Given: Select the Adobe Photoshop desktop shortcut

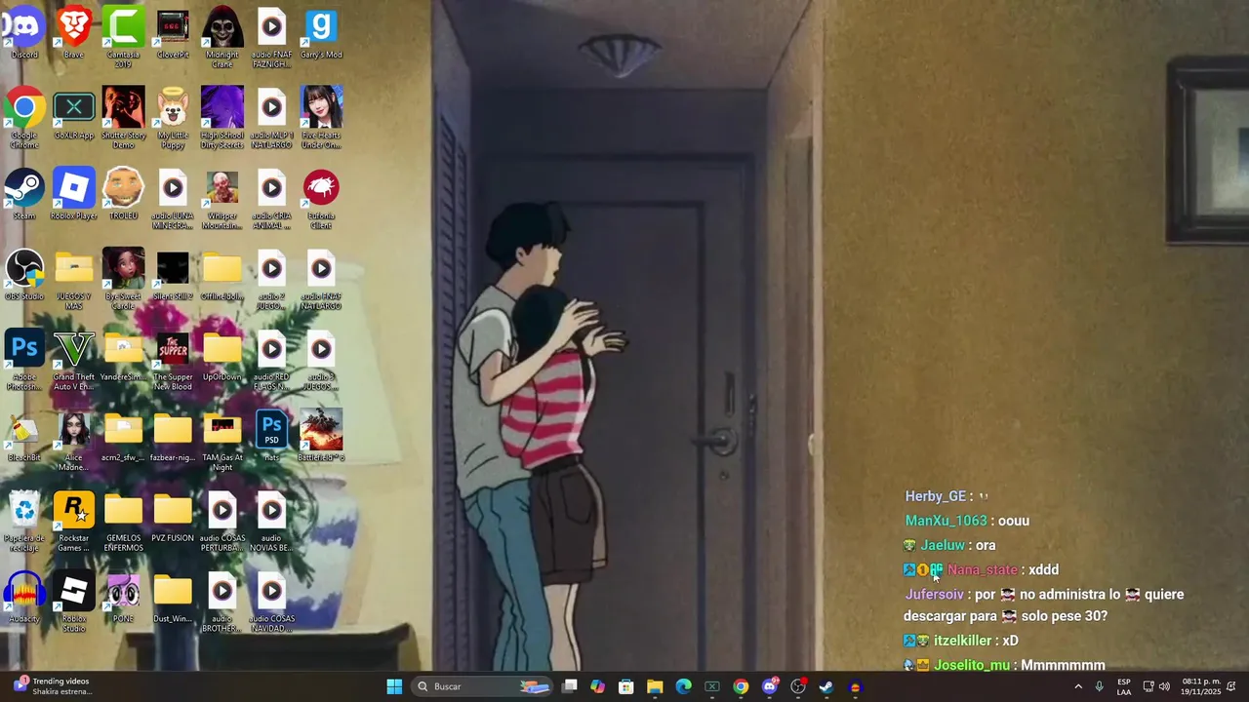Looking at the screenshot, I should click(x=24, y=361).
